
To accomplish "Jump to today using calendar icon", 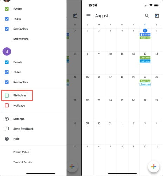I will (x=157, y=15).
